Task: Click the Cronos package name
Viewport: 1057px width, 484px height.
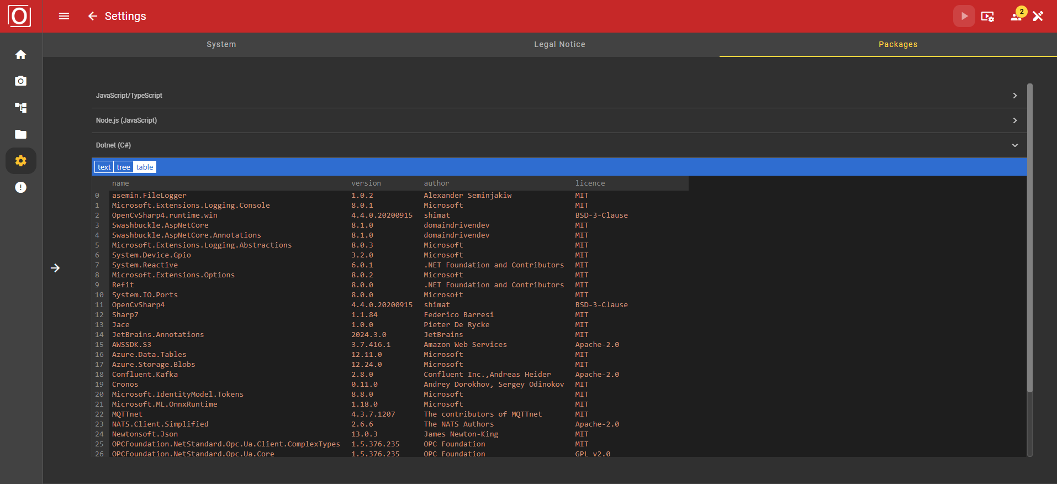Action: [x=125, y=385]
